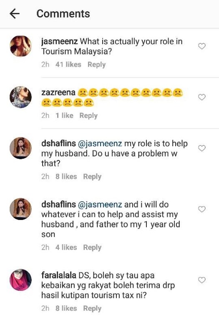
Task: View 4 likes on dshaflins' comment
Action: [66, 247]
